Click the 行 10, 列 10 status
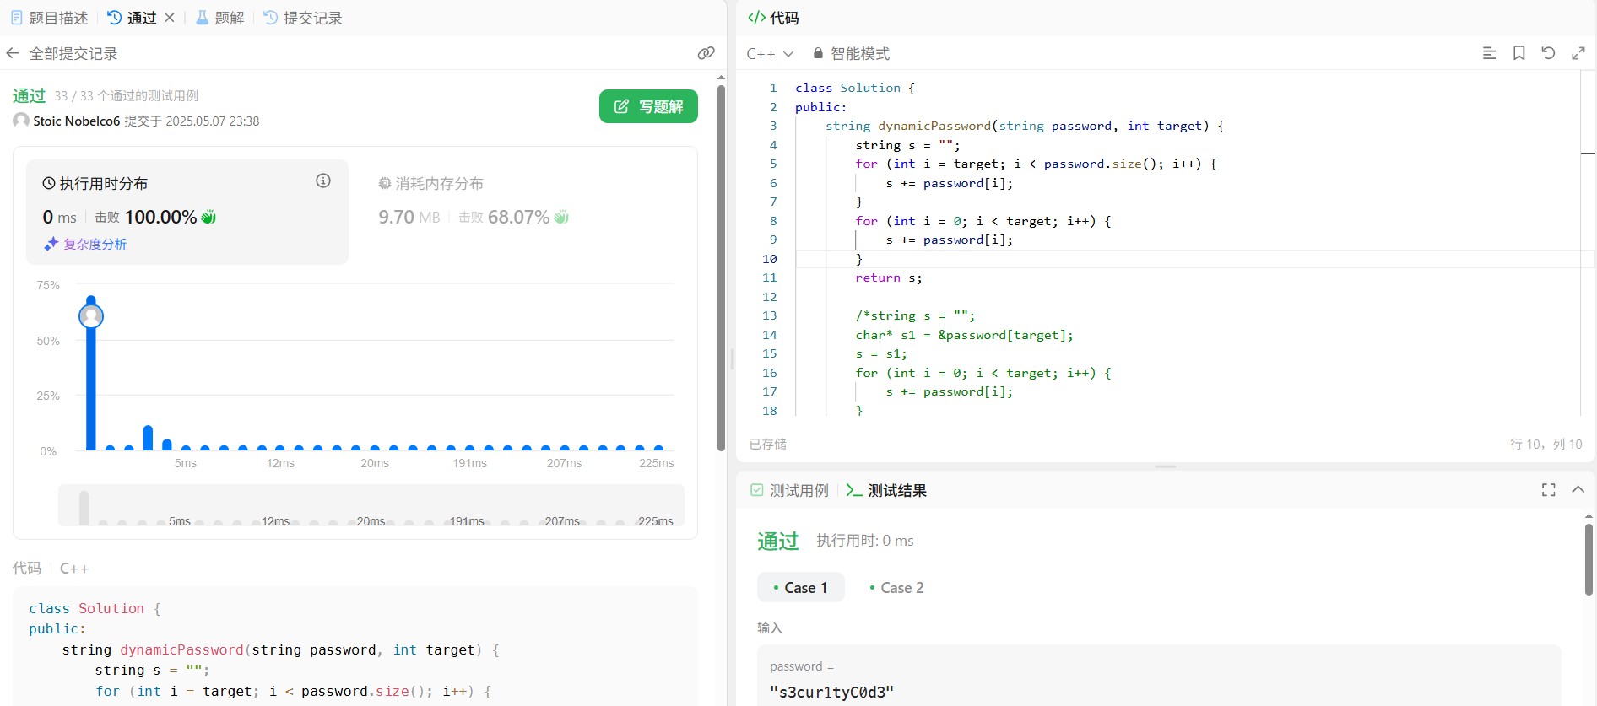Image resolution: width=1597 pixels, height=706 pixels. [1546, 444]
